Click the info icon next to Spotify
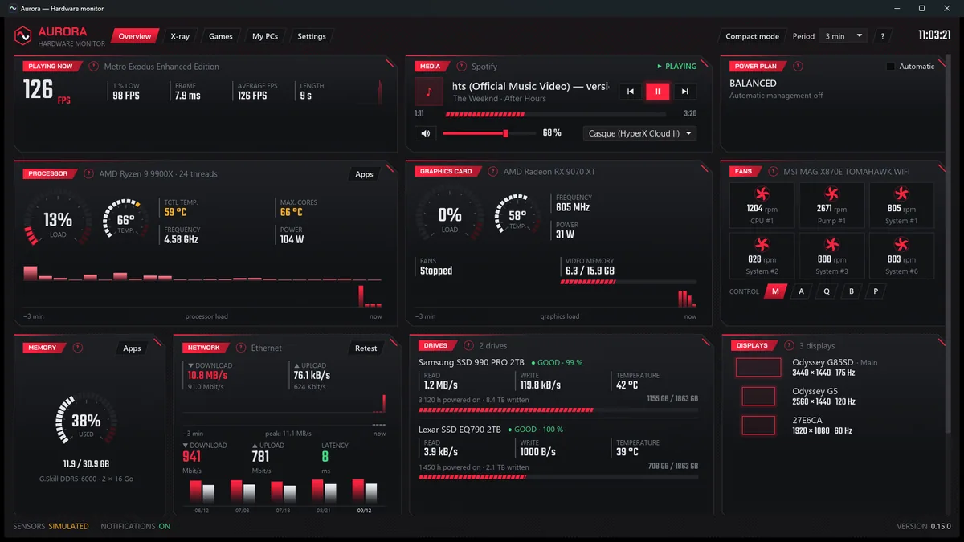 coord(461,67)
